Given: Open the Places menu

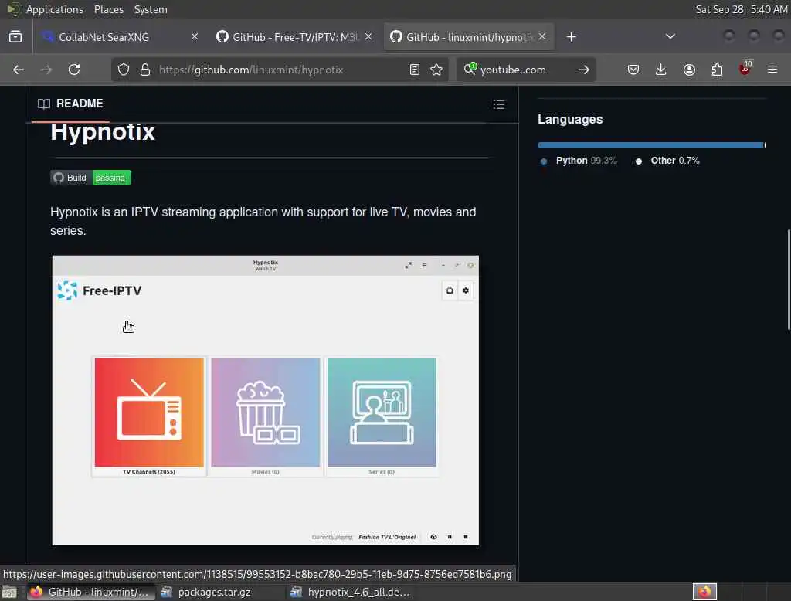Looking at the screenshot, I should click(x=109, y=9).
